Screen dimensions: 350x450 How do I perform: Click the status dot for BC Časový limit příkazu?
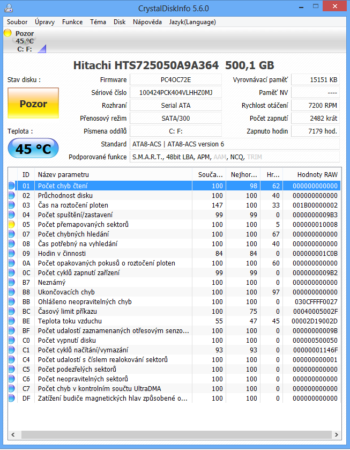pos(11,312)
